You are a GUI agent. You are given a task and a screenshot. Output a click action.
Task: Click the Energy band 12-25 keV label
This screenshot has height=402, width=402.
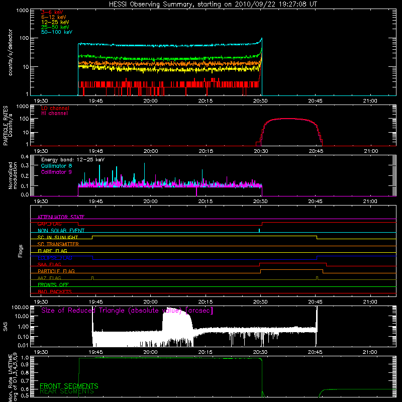click(x=73, y=160)
